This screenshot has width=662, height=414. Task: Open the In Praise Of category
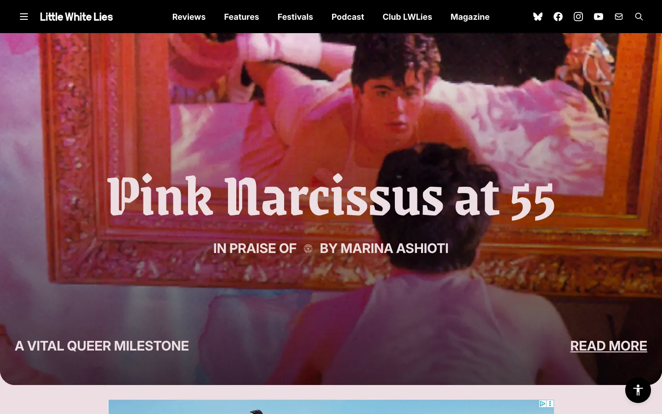click(x=255, y=248)
